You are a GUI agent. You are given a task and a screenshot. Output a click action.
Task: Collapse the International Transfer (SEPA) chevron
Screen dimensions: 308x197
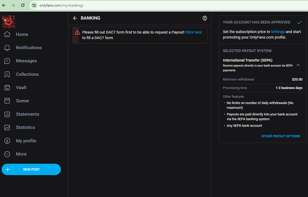click(x=298, y=65)
